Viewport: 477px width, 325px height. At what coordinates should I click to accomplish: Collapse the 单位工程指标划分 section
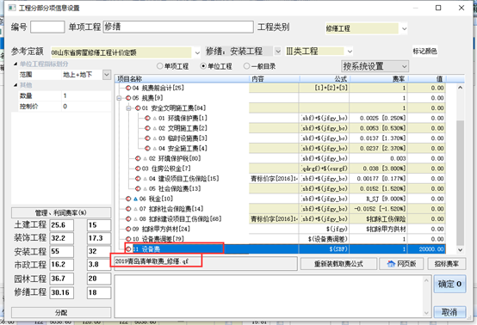[15, 64]
